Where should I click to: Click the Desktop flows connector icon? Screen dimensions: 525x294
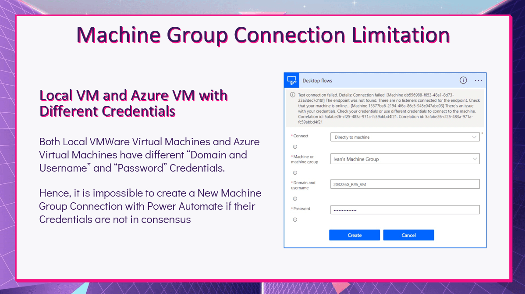pos(291,80)
